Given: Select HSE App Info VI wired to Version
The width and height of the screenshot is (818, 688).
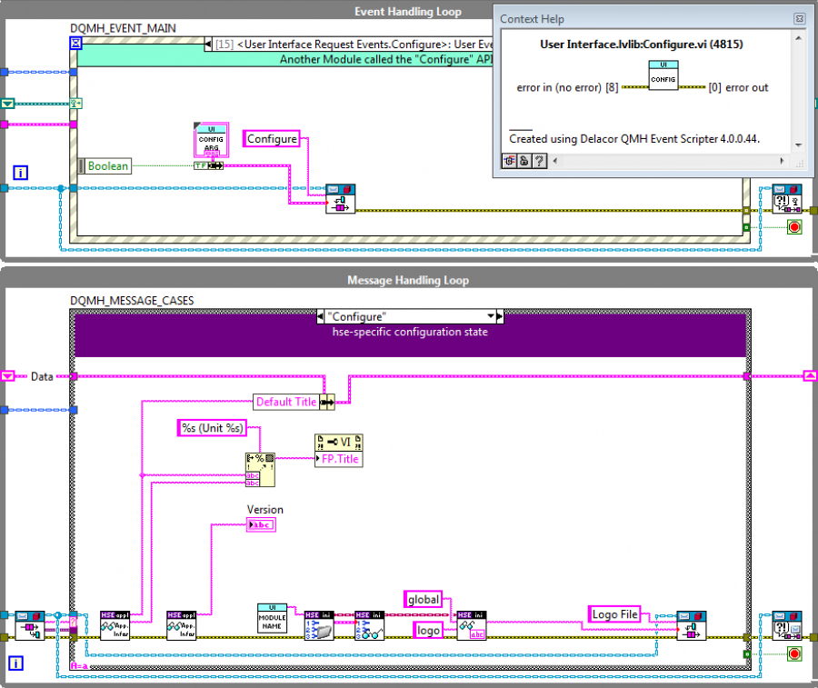Looking at the screenshot, I should pos(181,626).
